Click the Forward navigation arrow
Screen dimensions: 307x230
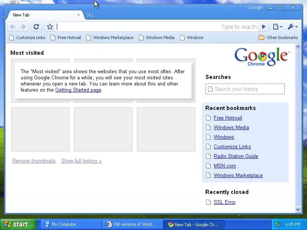(x=23, y=26)
